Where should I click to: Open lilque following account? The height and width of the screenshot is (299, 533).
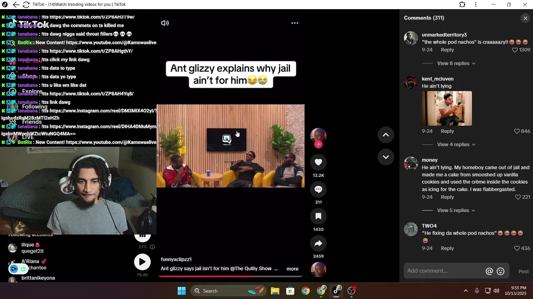[x=32, y=248]
